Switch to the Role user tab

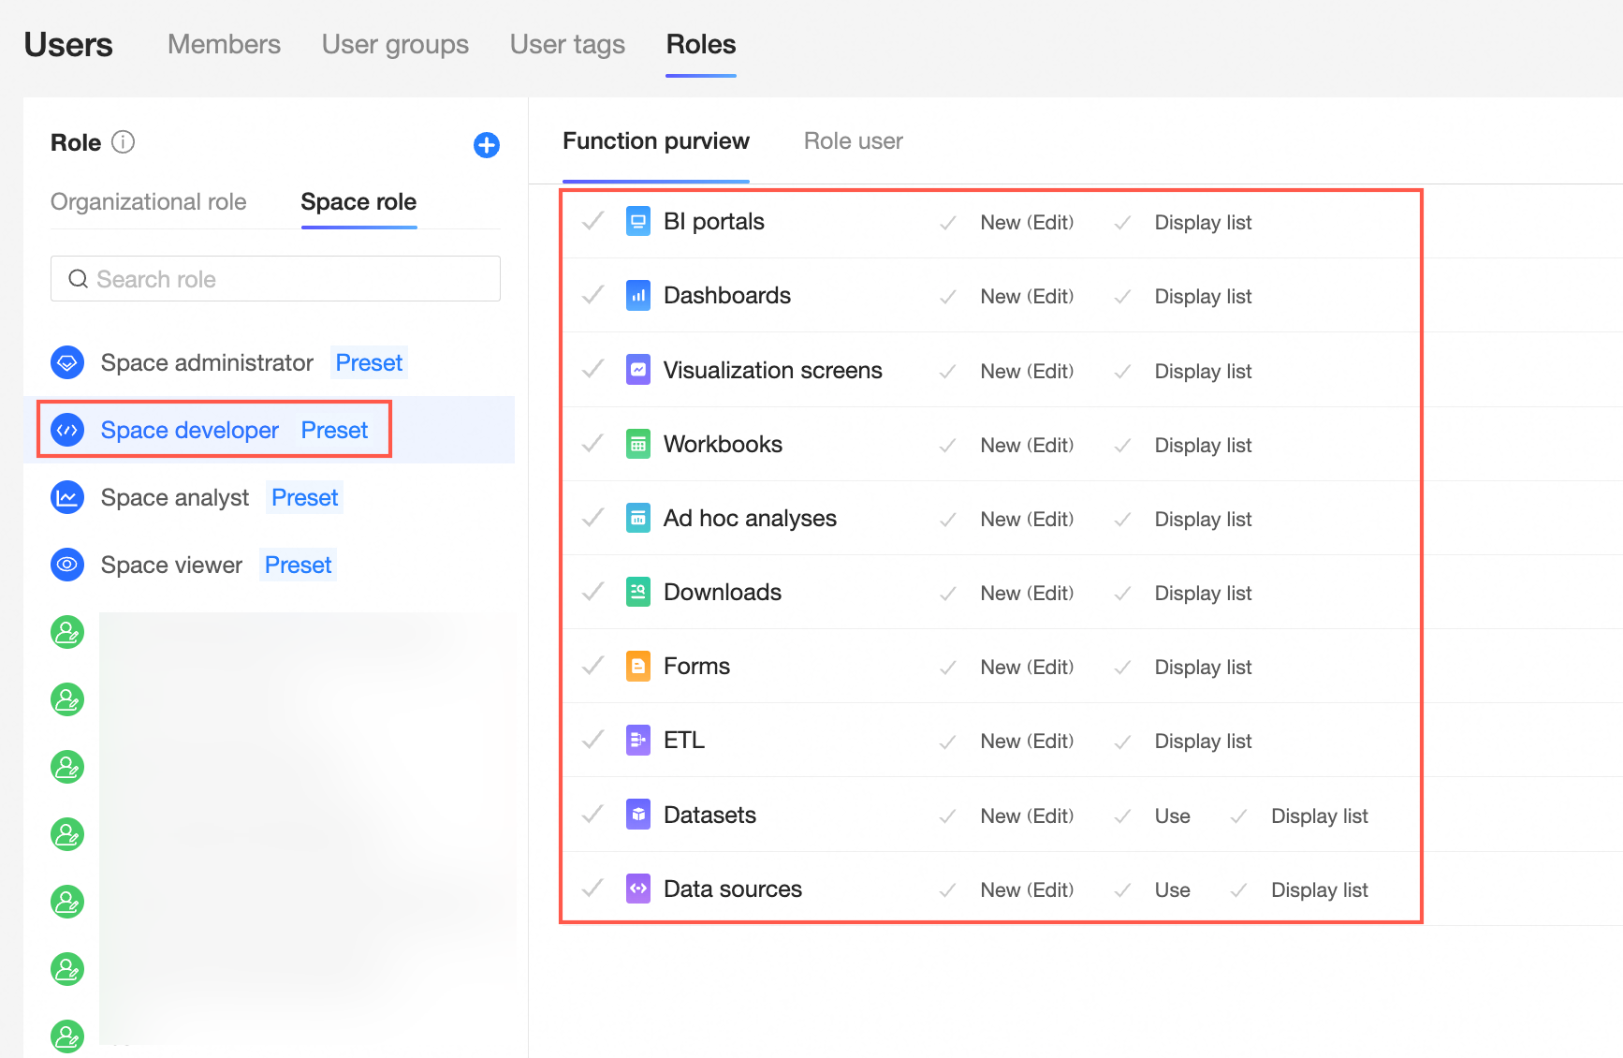tap(853, 140)
